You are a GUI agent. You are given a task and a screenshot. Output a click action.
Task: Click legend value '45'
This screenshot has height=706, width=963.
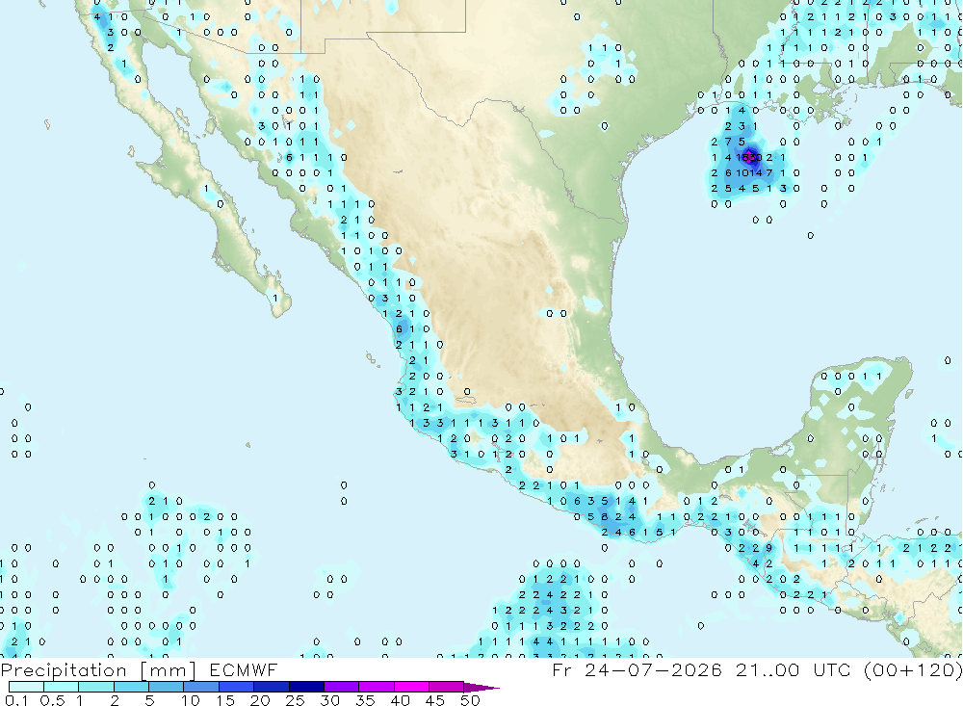click(x=435, y=700)
